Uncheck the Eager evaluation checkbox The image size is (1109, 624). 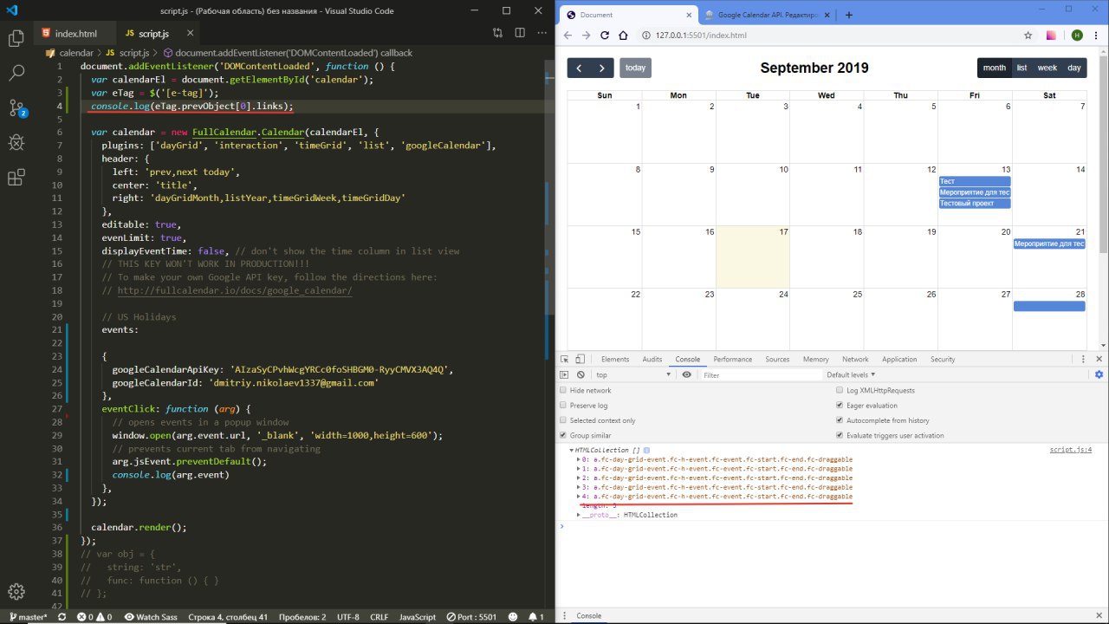[x=839, y=405]
